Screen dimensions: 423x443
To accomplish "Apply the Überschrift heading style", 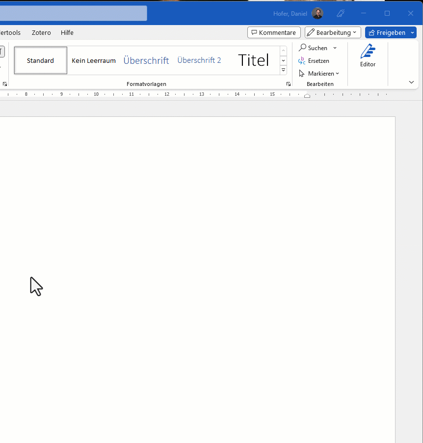I will click(x=146, y=60).
